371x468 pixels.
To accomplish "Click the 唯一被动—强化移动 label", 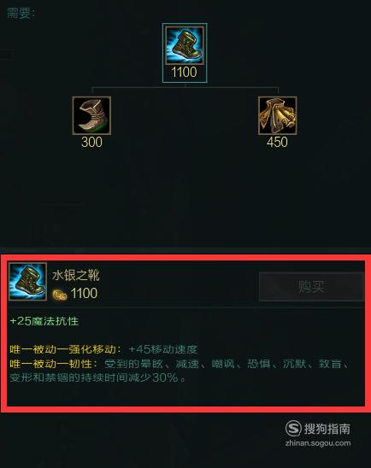I will [x=66, y=349].
